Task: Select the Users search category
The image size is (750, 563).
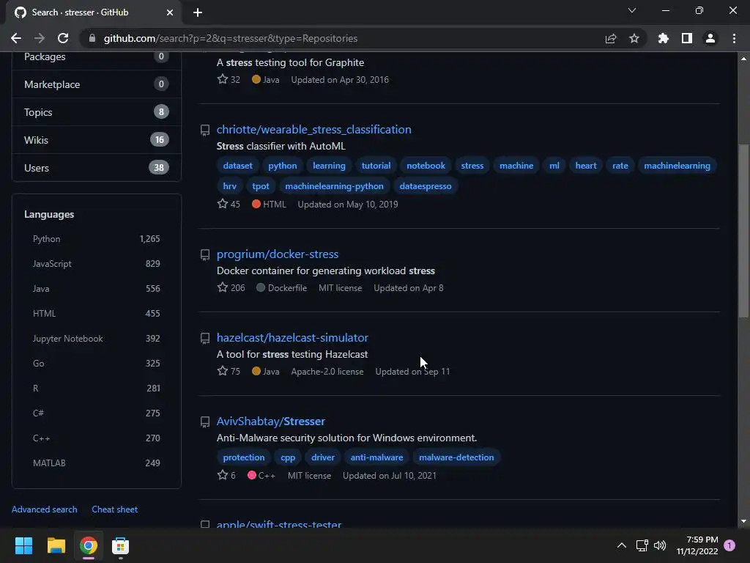Action: tap(96, 168)
